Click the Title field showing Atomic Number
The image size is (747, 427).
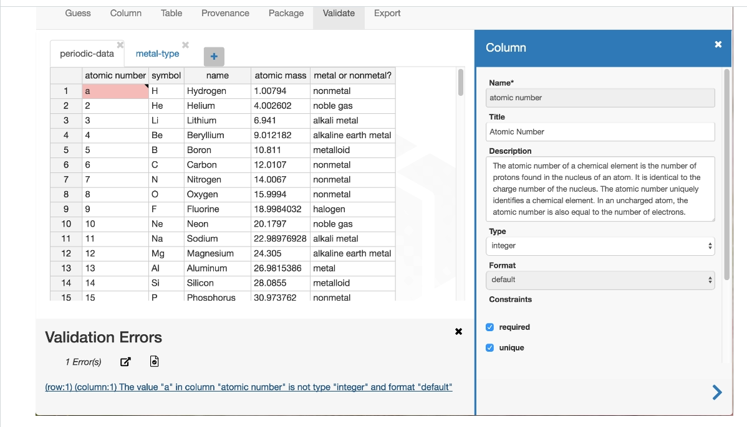click(600, 131)
